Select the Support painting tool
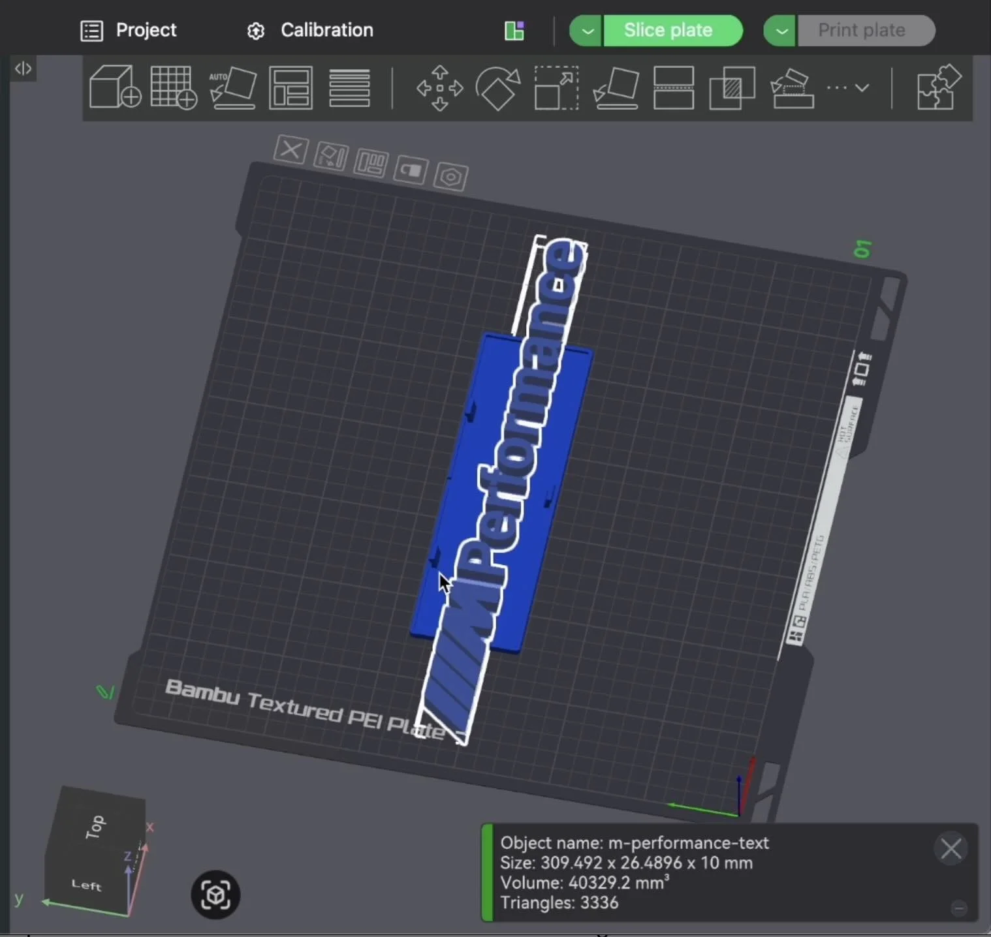 coord(792,87)
